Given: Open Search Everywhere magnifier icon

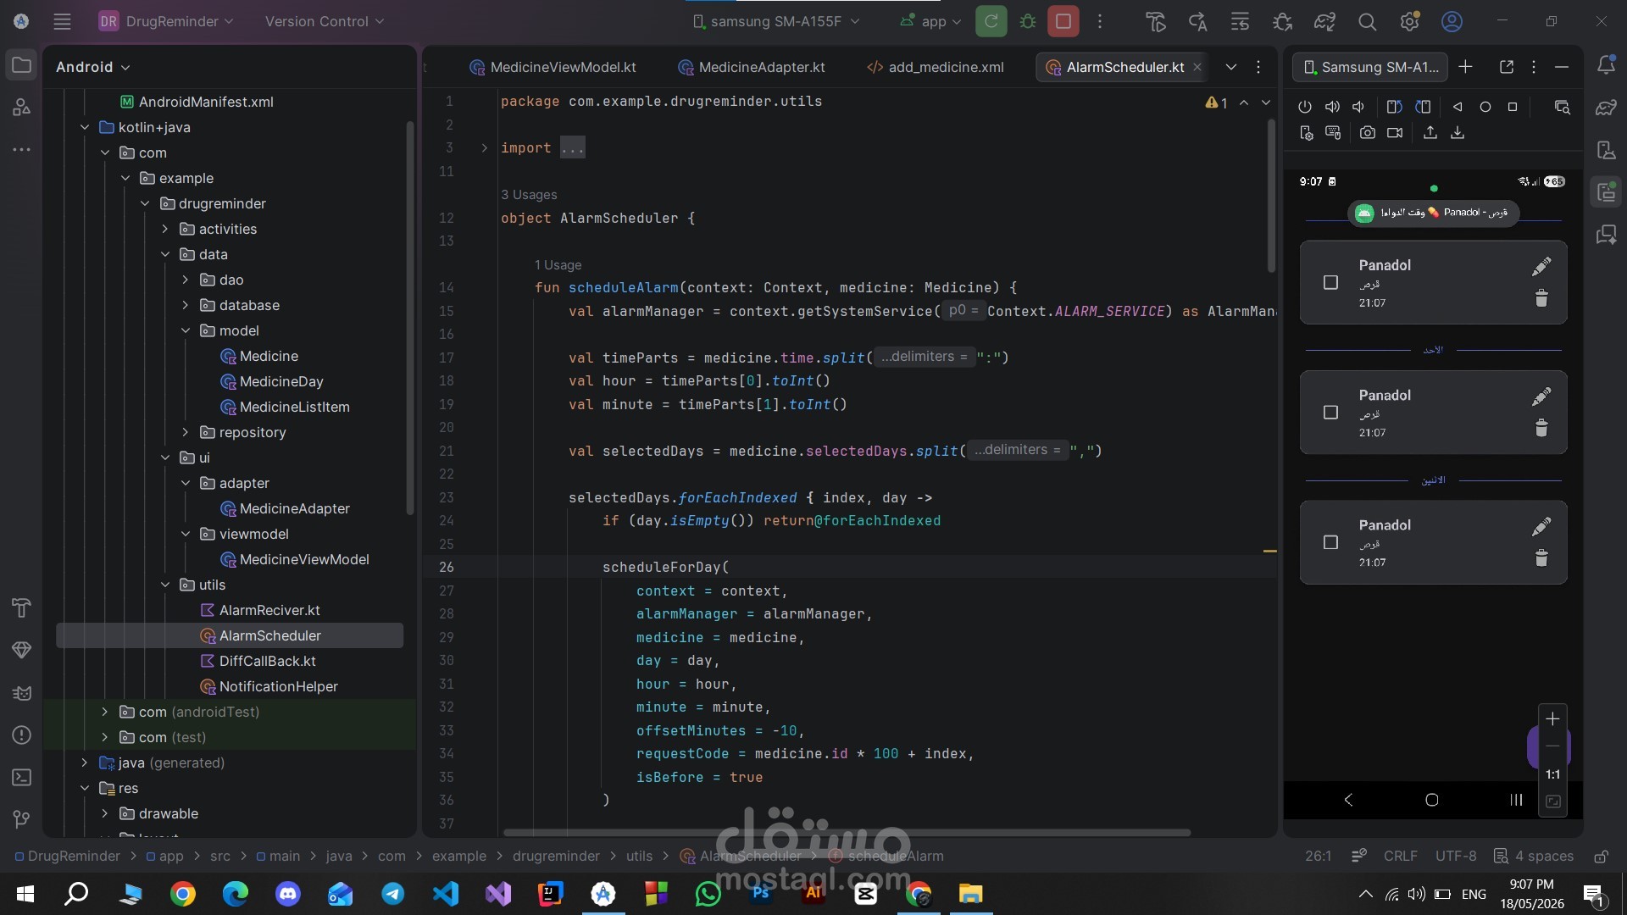Looking at the screenshot, I should coord(1367,21).
